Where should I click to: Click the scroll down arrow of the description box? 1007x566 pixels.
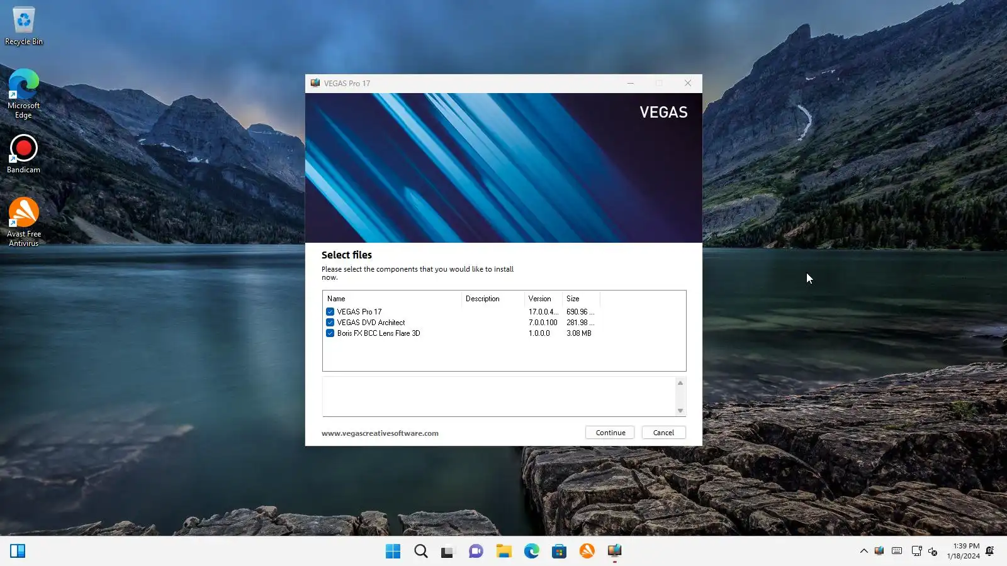pos(680,411)
